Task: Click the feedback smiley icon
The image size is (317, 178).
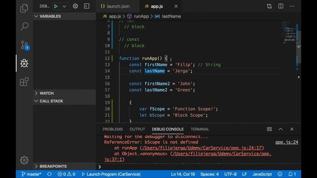Action: click(x=280, y=174)
